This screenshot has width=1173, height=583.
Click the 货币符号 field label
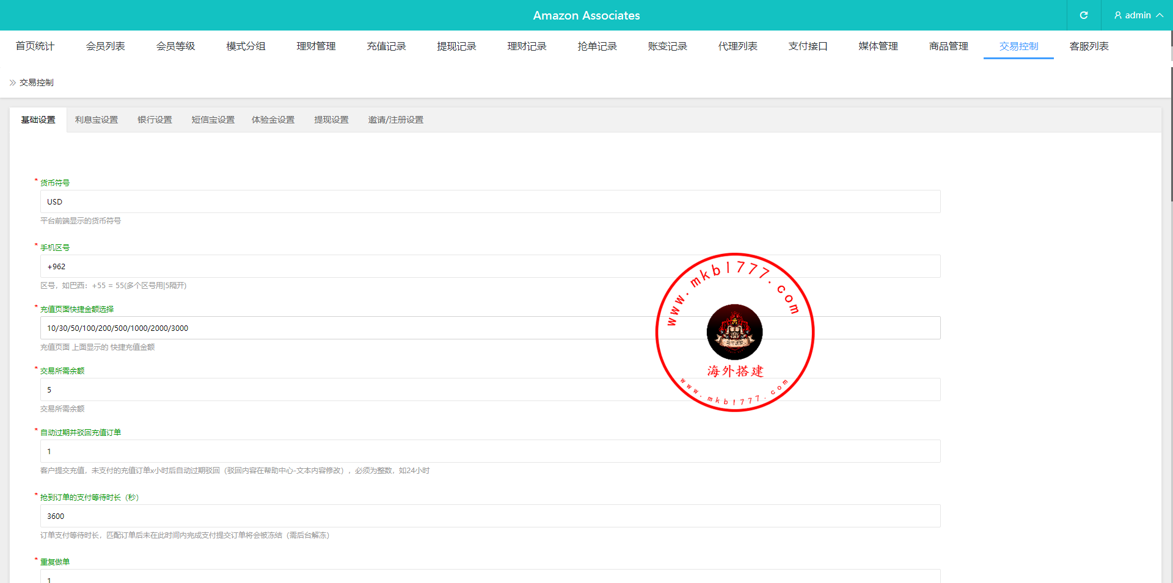[x=55, y=183]
